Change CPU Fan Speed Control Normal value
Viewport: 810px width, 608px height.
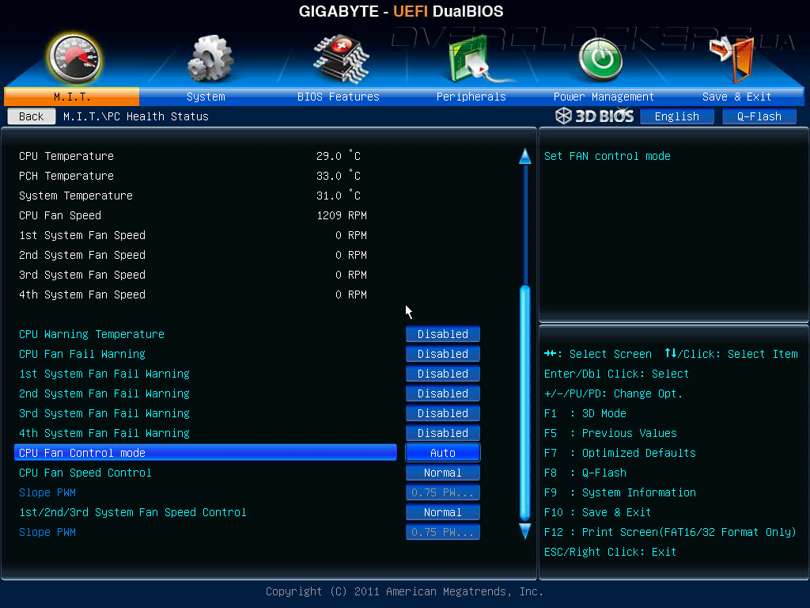tap(443, 473)
